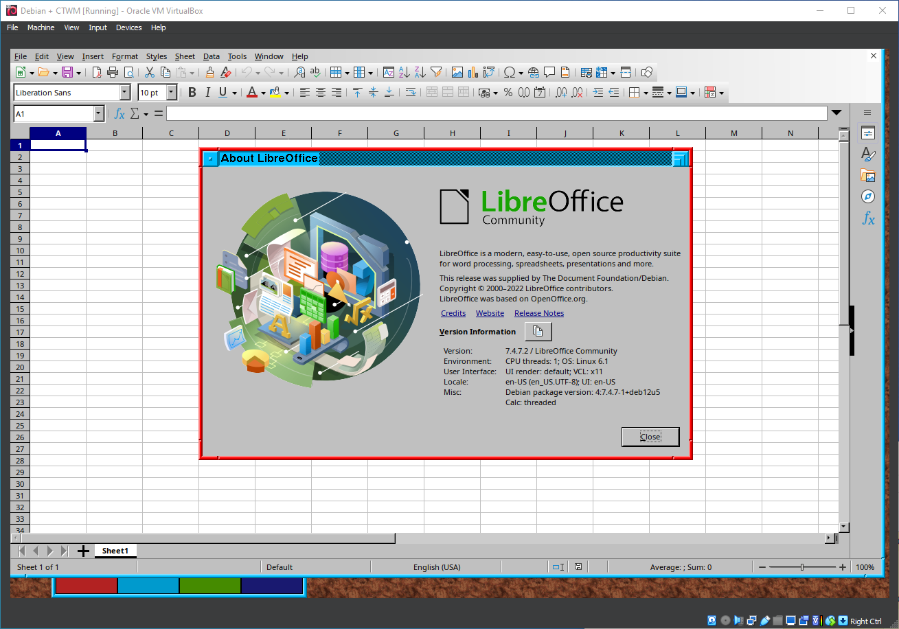This screenshot has height=629, width=899.
Task: Toggle Italic formatting
Action: click(207, 93)
